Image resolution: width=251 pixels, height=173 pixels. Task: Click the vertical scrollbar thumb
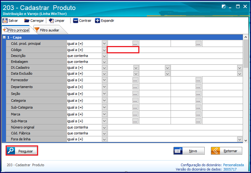[246, 54]
